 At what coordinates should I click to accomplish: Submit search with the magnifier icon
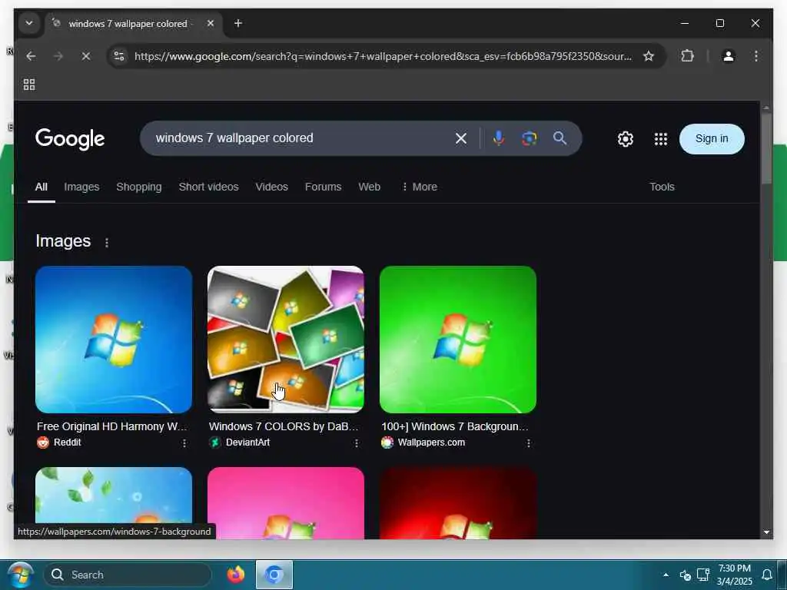click(560, 138)
